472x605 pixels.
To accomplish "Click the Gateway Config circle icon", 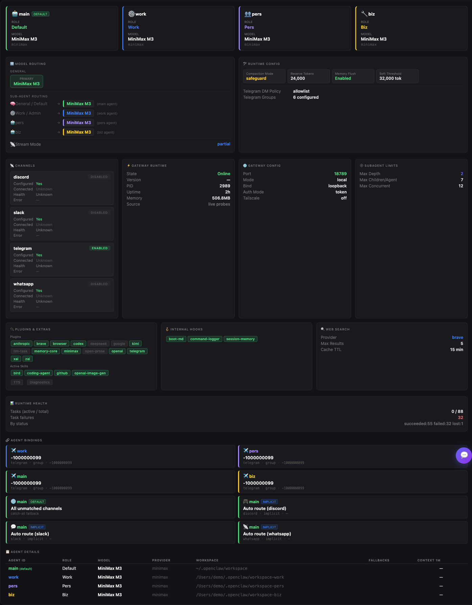I will pos(245,166).
